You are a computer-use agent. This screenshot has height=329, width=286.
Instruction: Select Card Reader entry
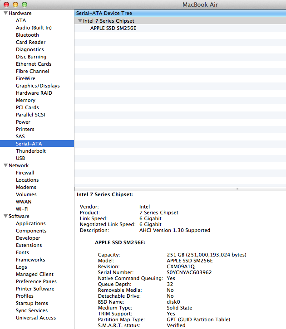[x=31, y=42]
